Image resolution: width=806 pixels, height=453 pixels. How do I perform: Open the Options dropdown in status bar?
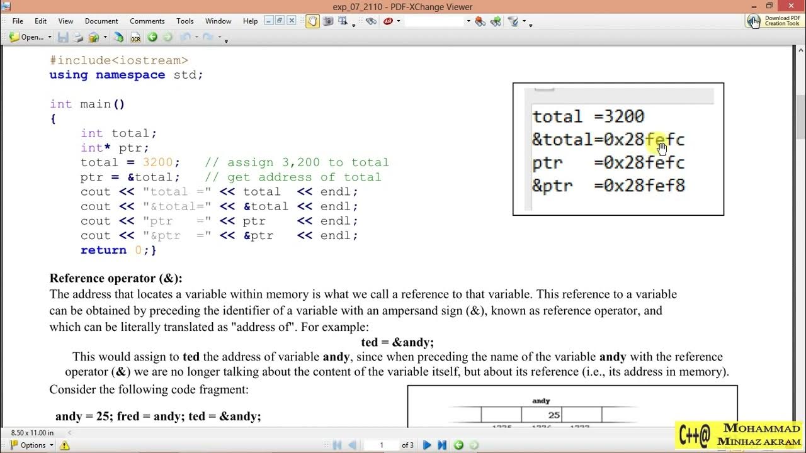tap(52, 445)
